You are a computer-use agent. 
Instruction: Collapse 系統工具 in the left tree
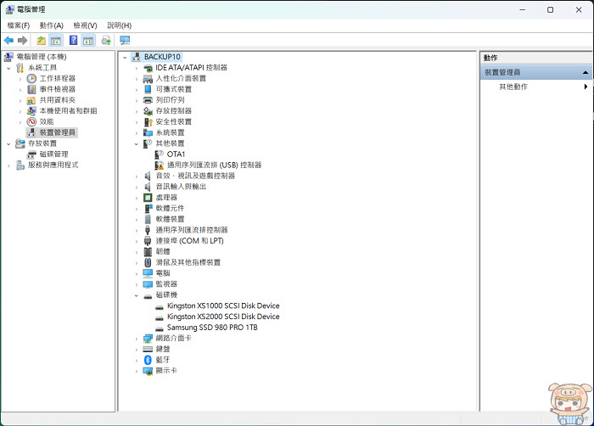pyautogui.click(x=8, y=68)
